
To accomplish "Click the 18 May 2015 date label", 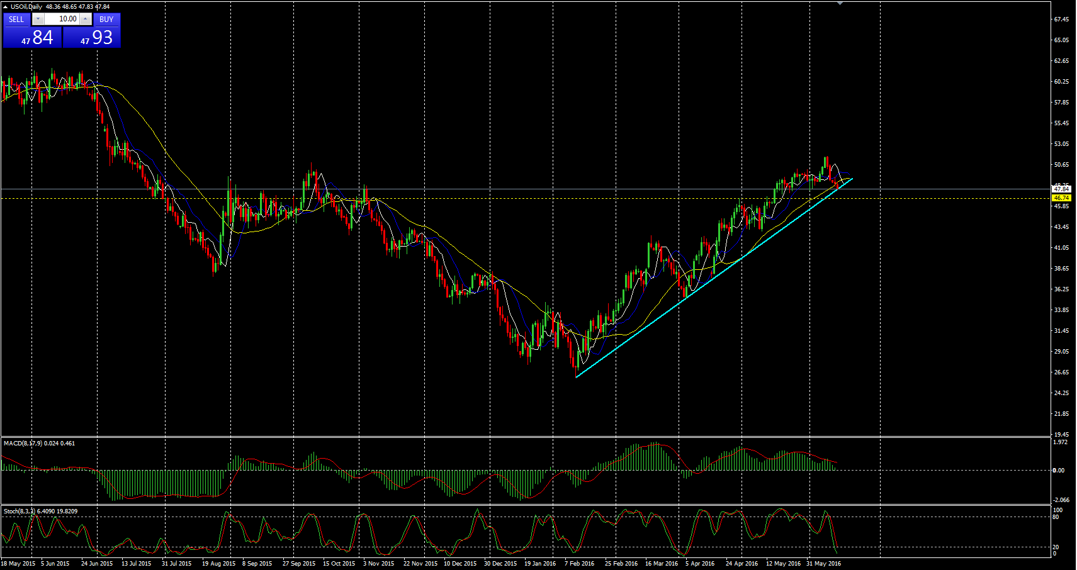I will 18,564.
